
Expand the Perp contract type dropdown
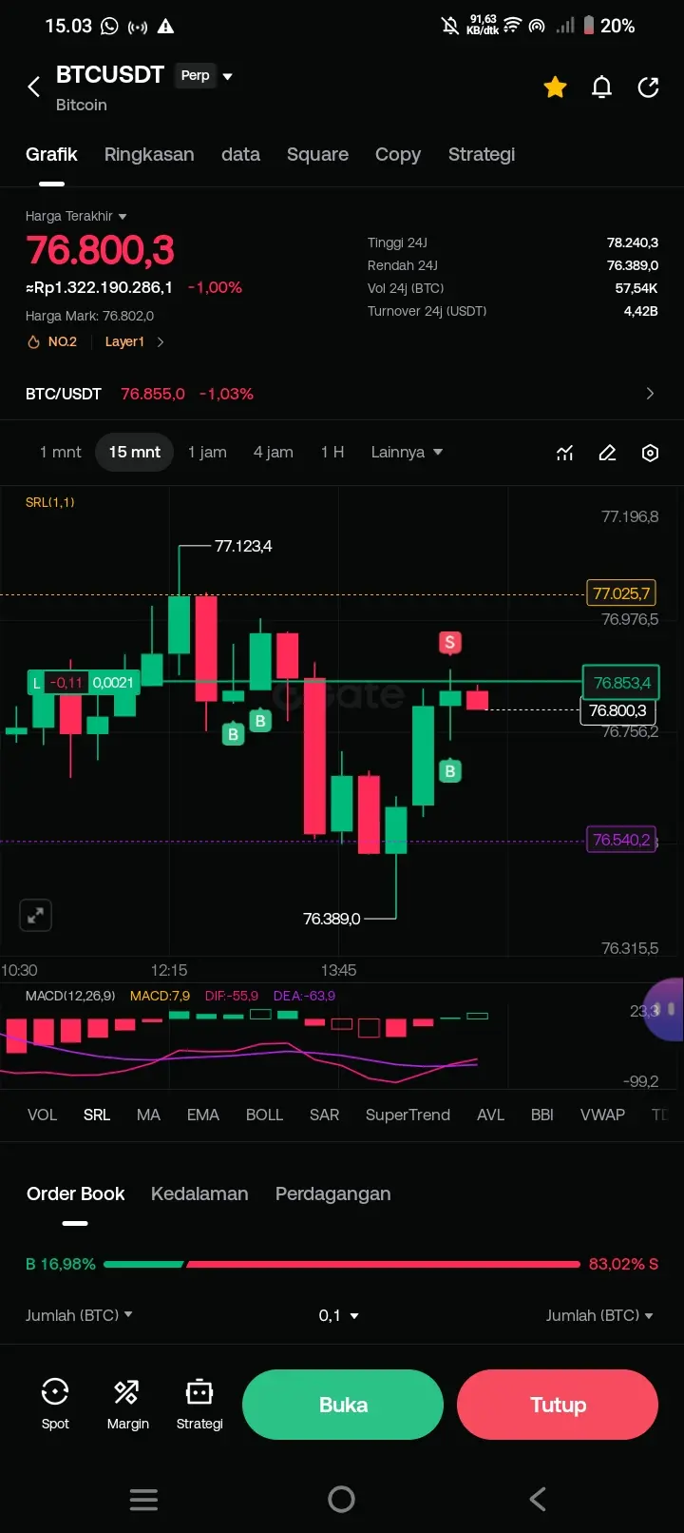click(204, 75)
